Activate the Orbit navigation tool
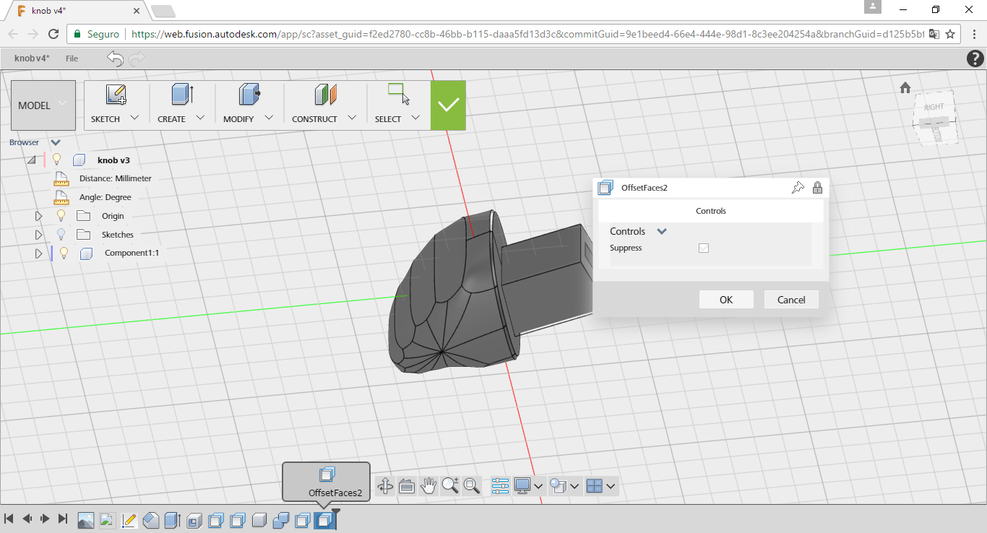This screenshot has height=533, width=987. (385, 486)
